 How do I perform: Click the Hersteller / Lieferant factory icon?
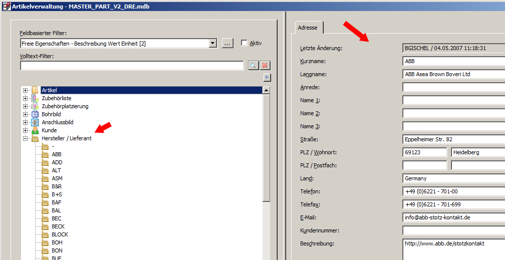(x=35, y=139)
